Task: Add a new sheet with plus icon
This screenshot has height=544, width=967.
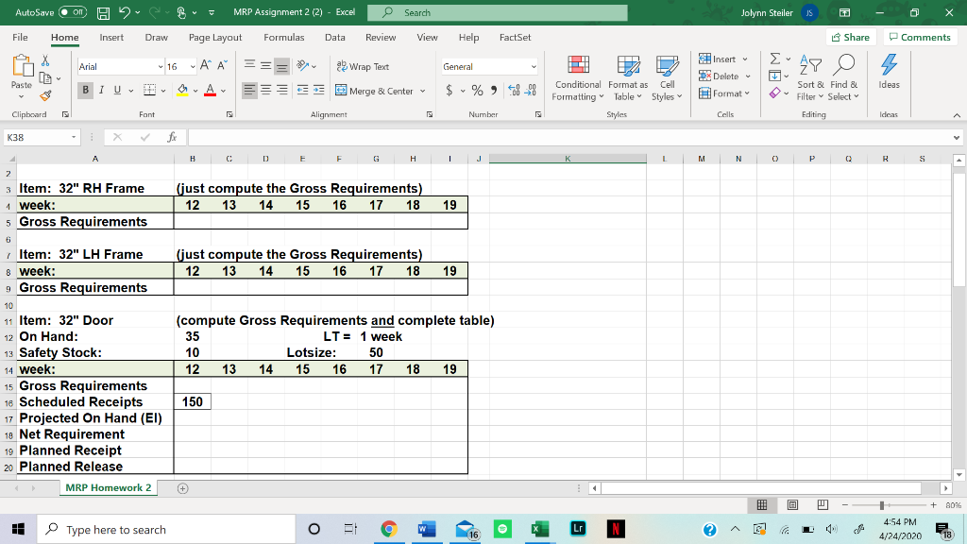Action: (182, 488)
